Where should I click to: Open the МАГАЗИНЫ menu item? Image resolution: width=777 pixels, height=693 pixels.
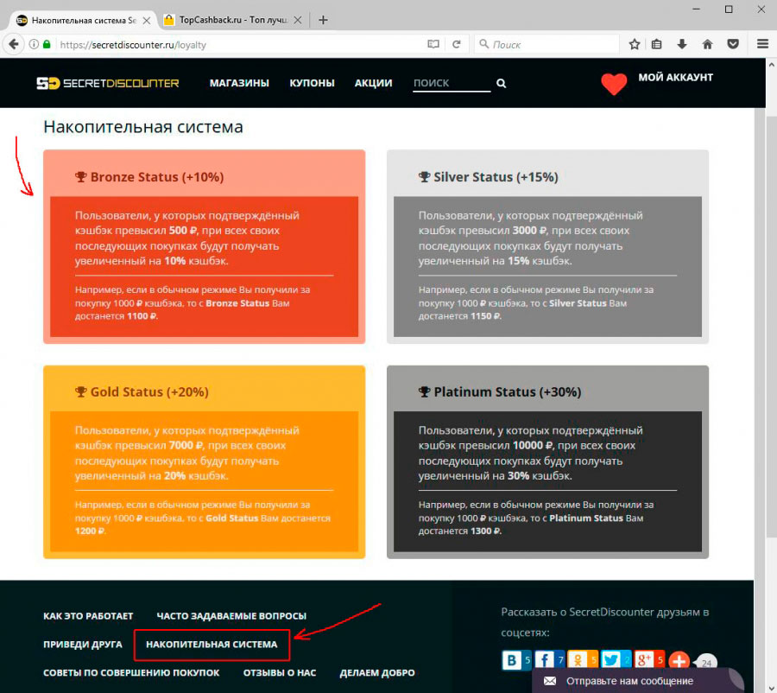[239, 83]
